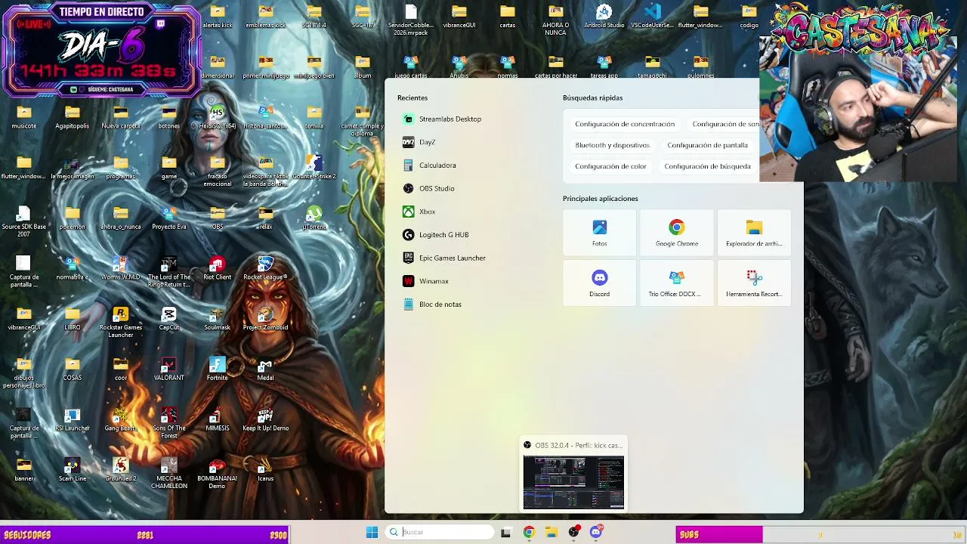This screenshot has height=544, width=967.
Task: Select Configuración de búsqueda quick search
Action: [707, 166]
